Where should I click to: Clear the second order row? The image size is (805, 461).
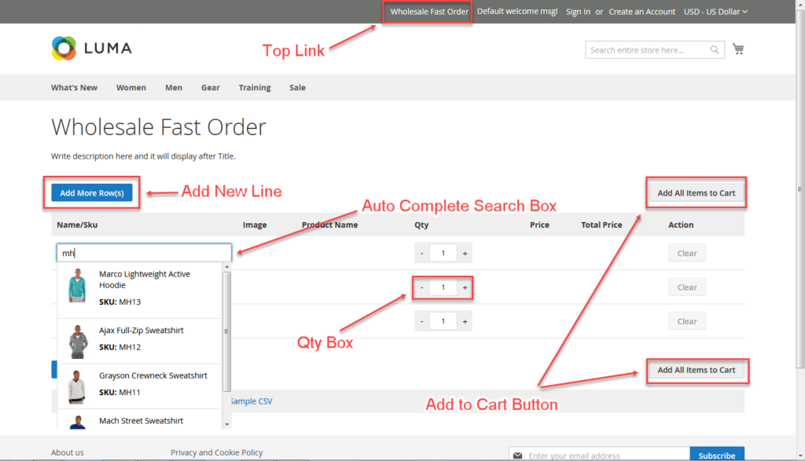[x=687, y=287]
